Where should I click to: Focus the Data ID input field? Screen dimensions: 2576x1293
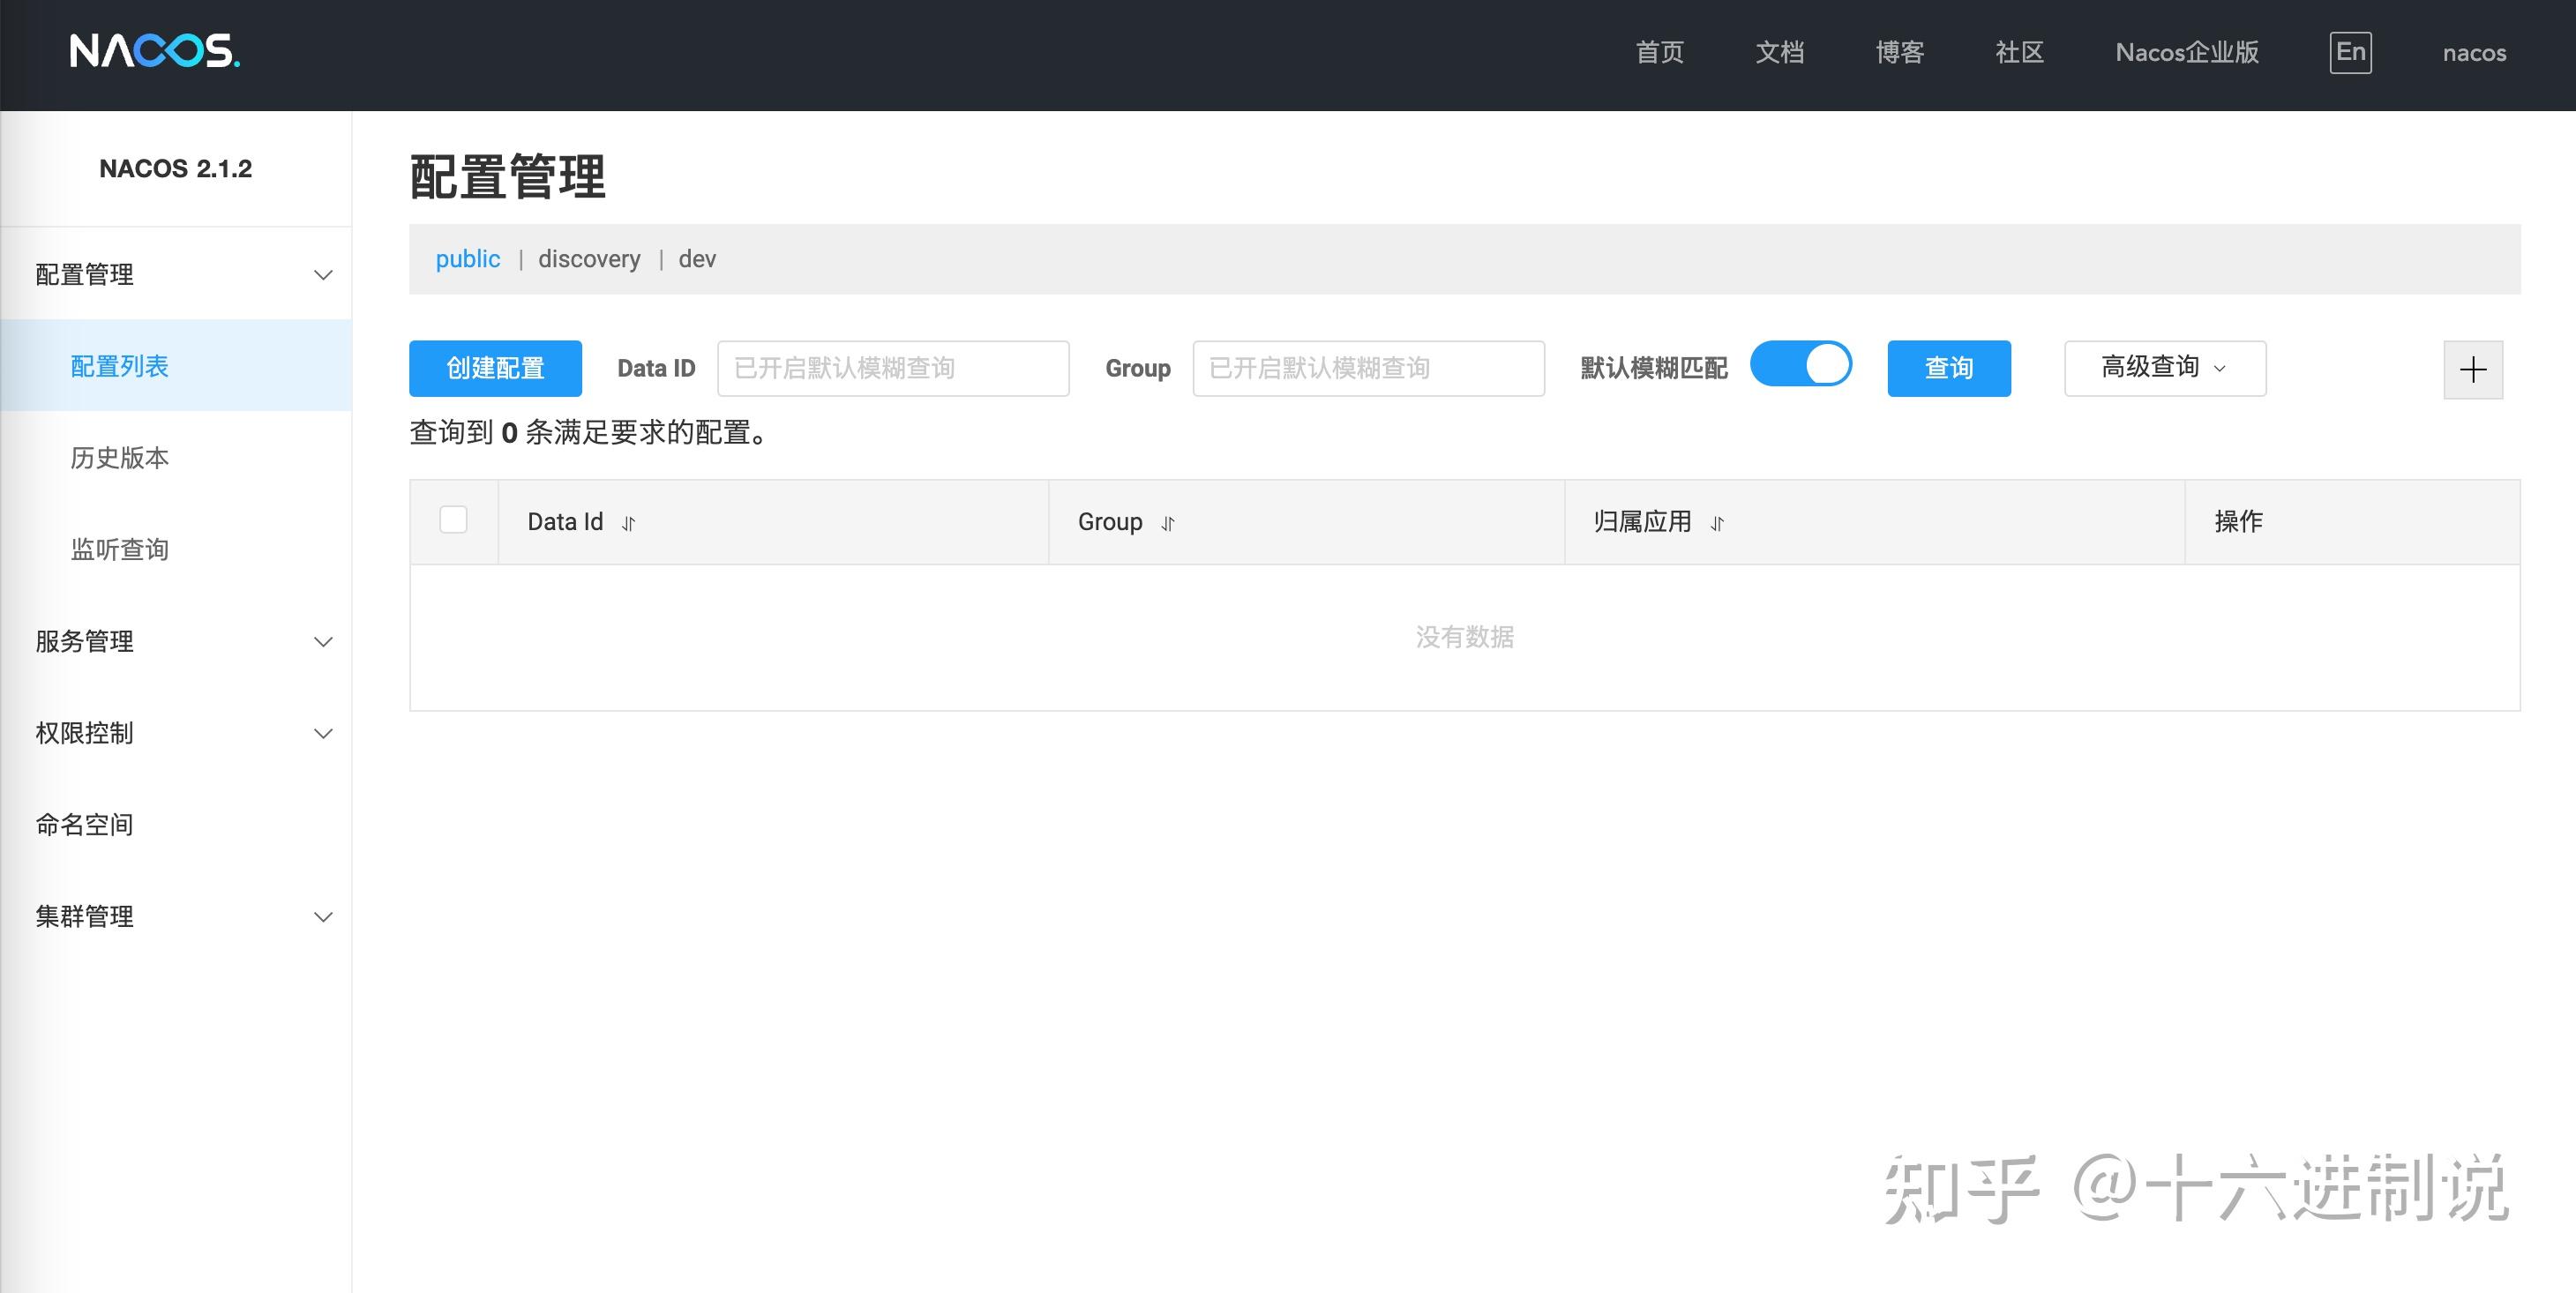(892, 368)
